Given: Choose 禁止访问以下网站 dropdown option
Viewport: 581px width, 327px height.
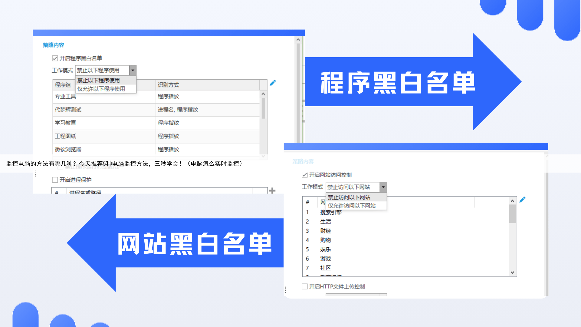Looking at the screenshot, I should click(x=349, y=197).
